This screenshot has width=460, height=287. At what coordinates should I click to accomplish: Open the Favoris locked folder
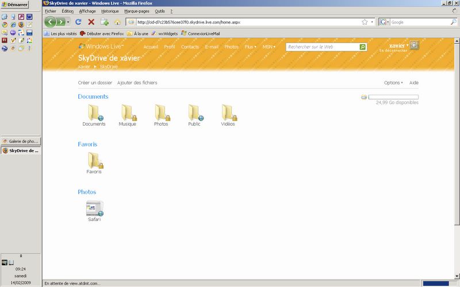94,163
